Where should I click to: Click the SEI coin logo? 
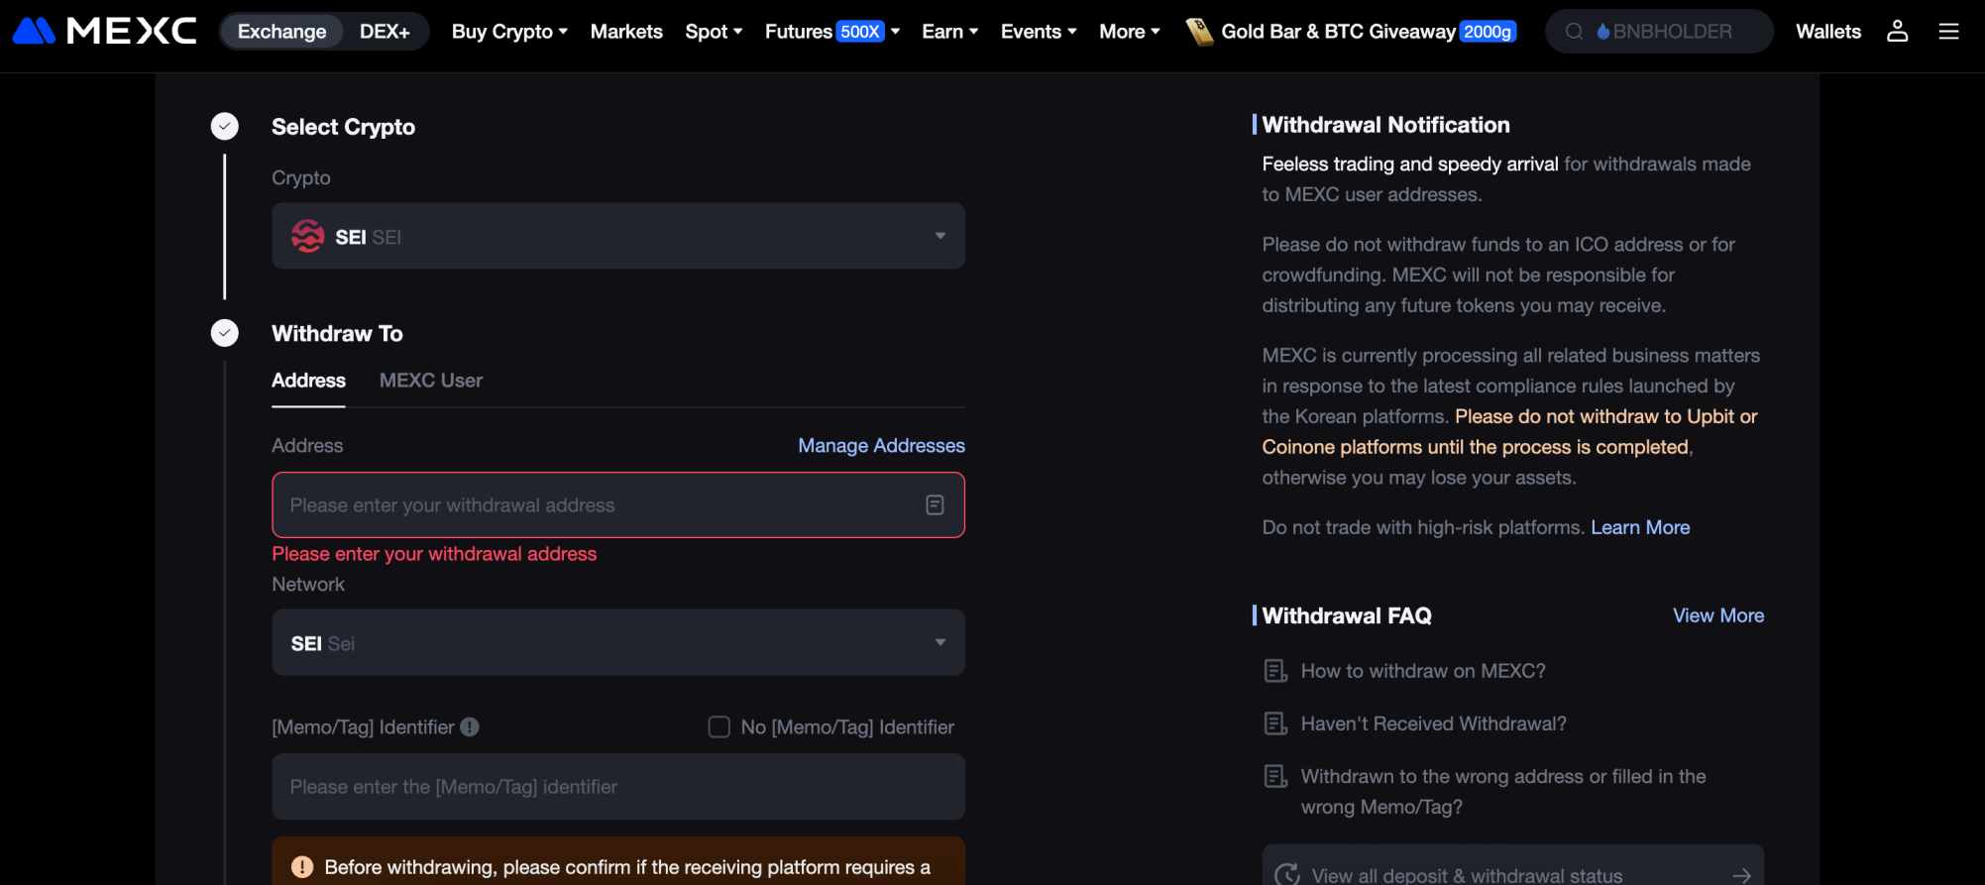tap(307, 236)
